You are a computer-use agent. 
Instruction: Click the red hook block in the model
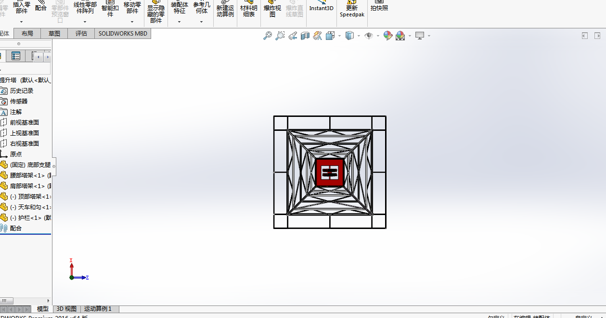pos(330,172)
